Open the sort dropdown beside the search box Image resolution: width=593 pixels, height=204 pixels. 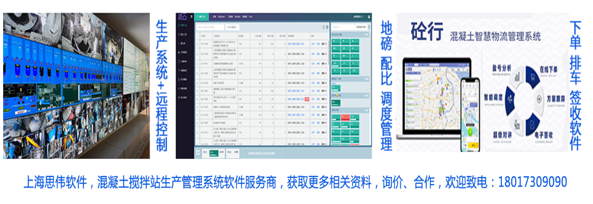[232, 27]
